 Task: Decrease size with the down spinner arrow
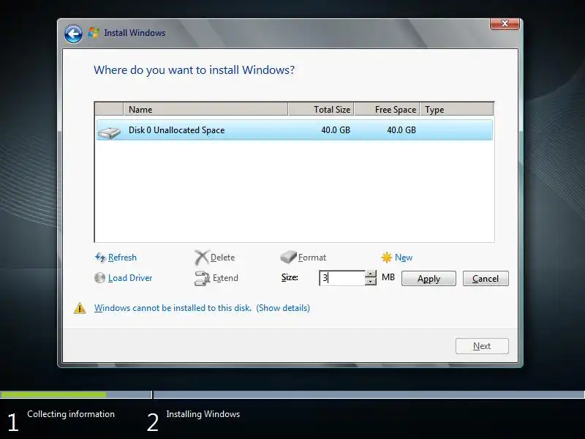(371, 282)
